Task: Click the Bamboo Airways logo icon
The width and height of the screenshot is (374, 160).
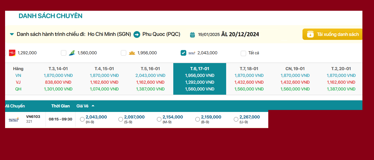Action: click(x=72, y=53)
